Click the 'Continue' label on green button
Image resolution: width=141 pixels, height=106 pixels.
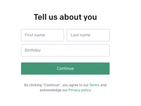point(65,69)
